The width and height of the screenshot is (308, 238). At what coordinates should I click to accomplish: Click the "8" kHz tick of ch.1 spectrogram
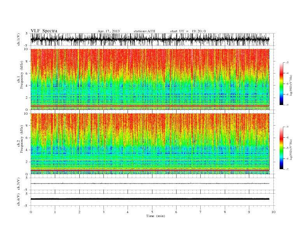27,61
